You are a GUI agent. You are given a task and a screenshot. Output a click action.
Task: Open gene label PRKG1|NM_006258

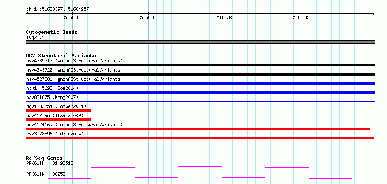46,174
